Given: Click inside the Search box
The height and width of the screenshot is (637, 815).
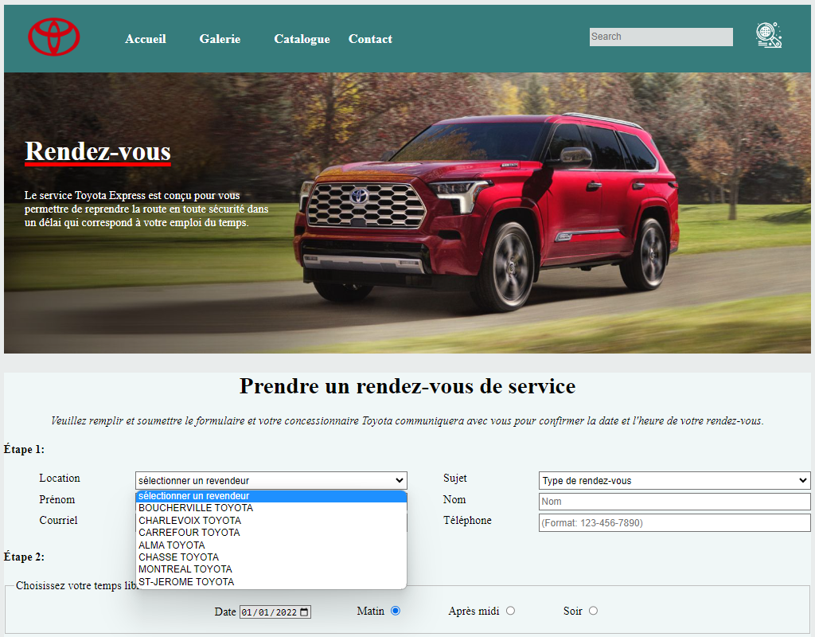Looking at the screenshot, I should tap(661, 36).
